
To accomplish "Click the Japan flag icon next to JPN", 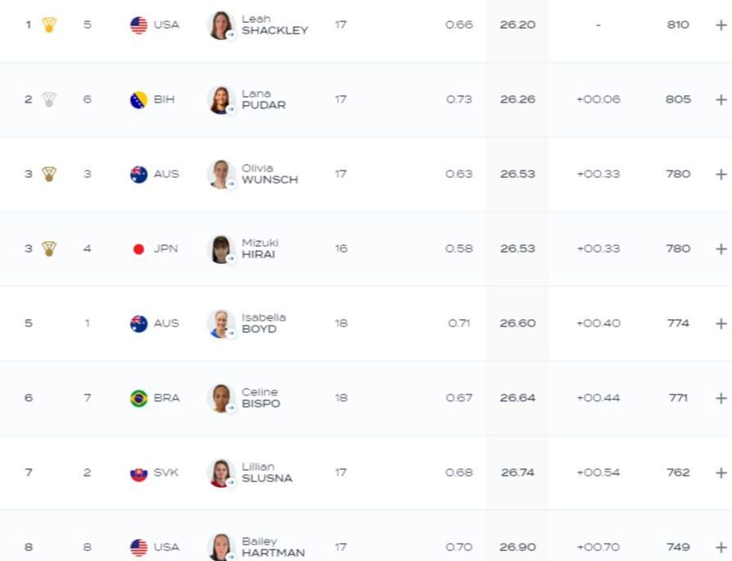I will (x=139, y=249).
